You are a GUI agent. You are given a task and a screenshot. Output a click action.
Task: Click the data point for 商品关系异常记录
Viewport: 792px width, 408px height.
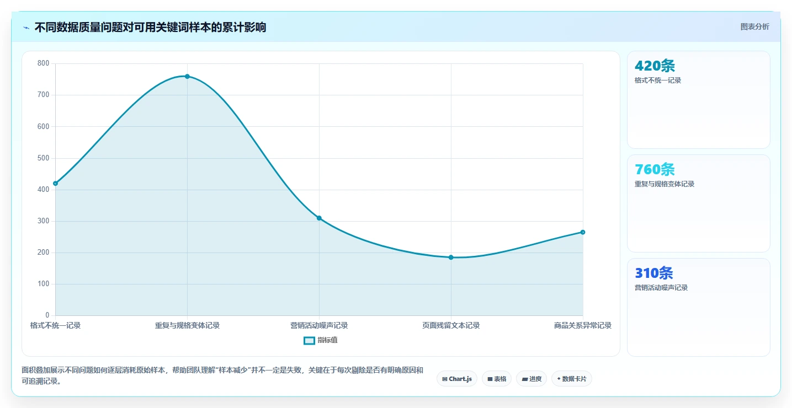pos(583,232)
